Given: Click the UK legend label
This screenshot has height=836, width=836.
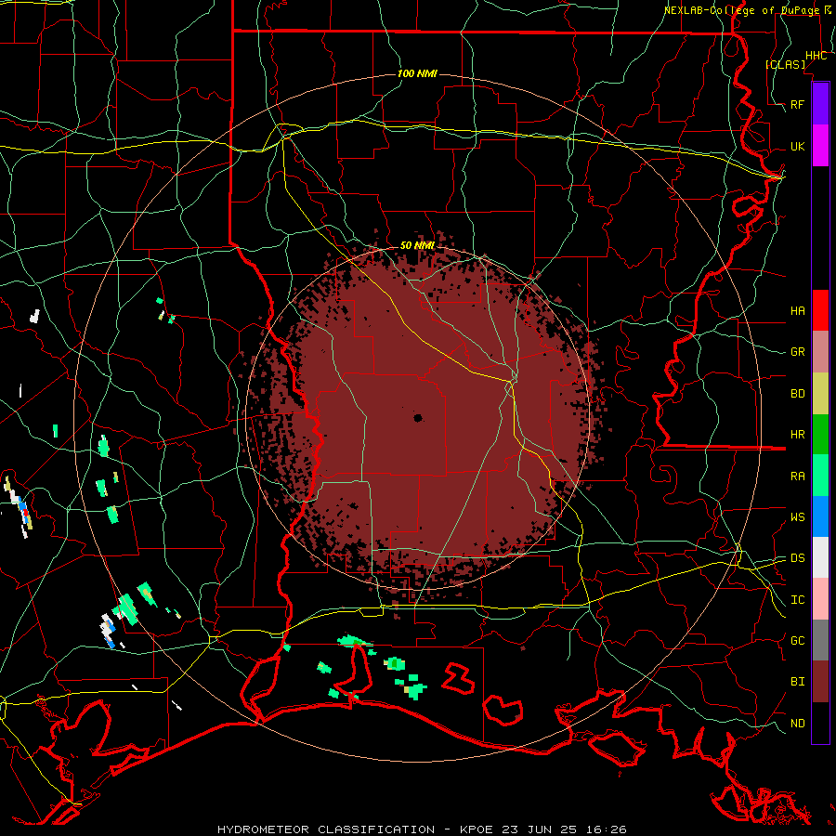Looking at the screenshot, I should click(x=797, y=147).
